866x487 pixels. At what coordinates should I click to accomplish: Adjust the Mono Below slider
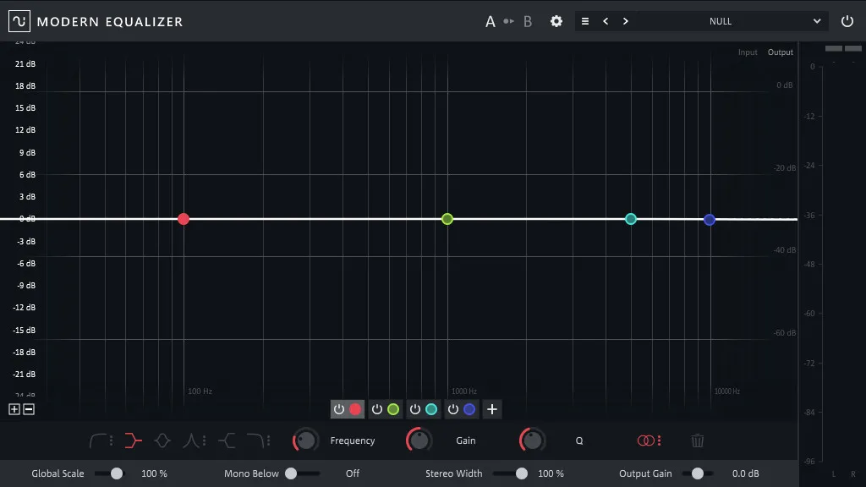click(302, 473)
